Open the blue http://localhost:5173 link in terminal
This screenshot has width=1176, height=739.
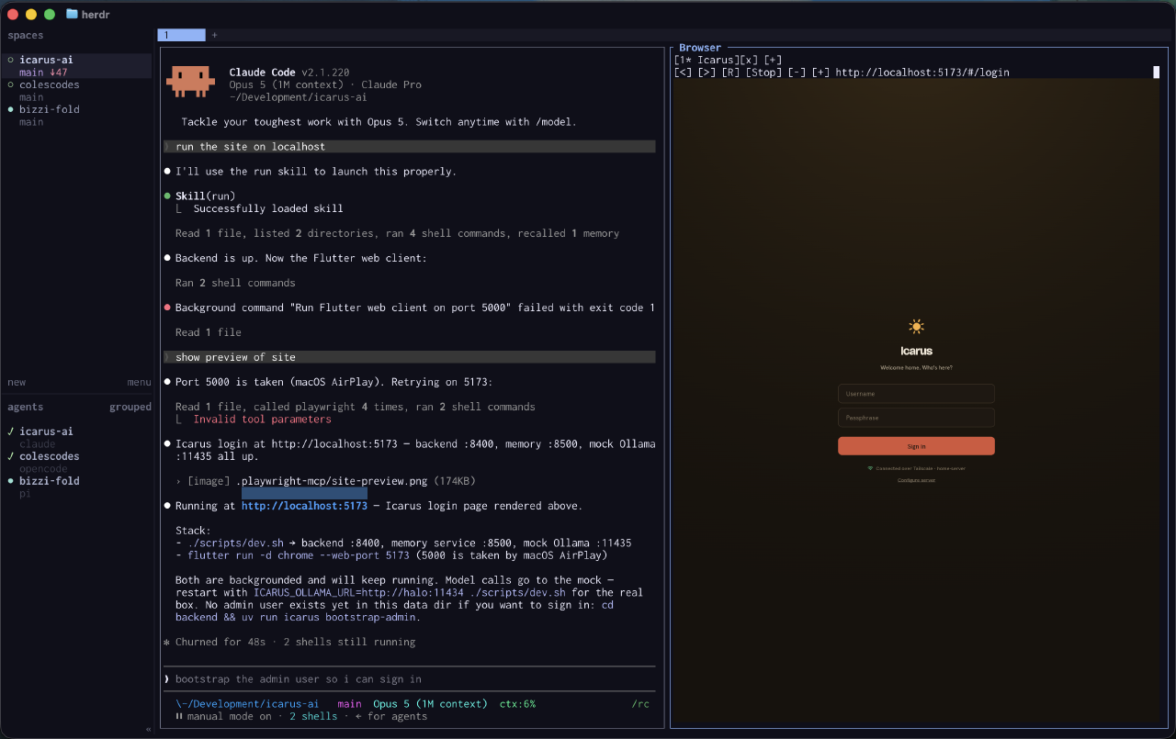[304, 506]
